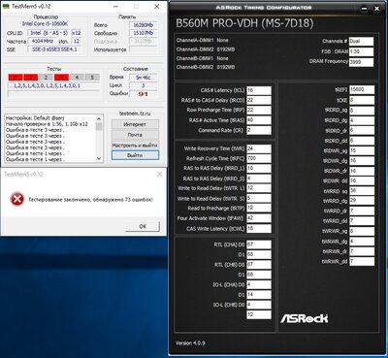Screen dimensions: 388x358
Task: Open the testmem.tz.ru link
Action: click(135, 114)
